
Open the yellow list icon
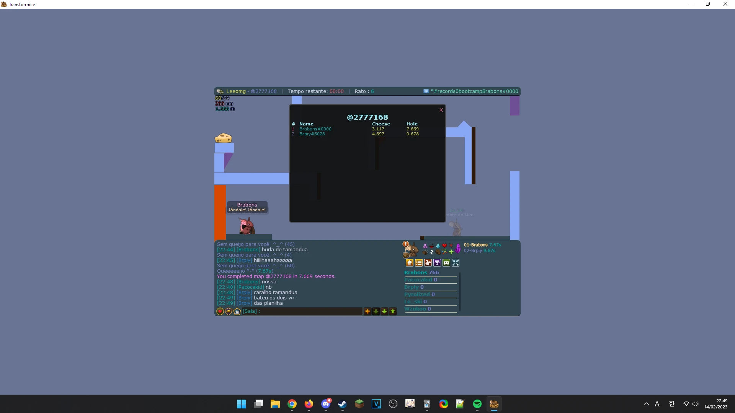[x=419, y=263]
